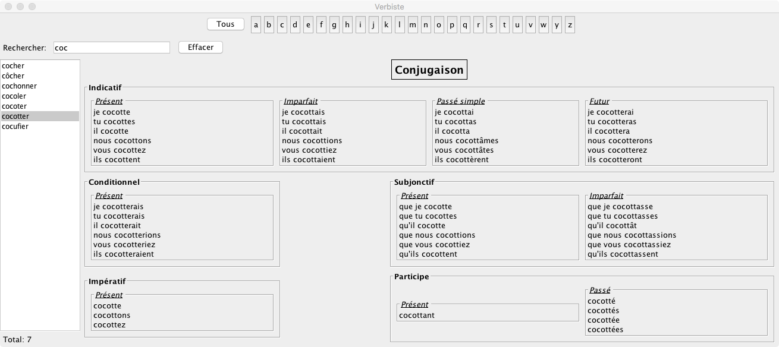Click the Conjugaison title box
779x347 pixels.
[x=429, y=70]
